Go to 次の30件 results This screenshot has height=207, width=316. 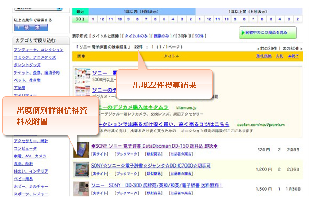[292, 49]
